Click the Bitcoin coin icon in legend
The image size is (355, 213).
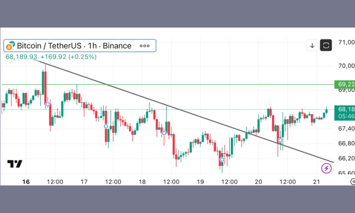(x=10, y=45)
